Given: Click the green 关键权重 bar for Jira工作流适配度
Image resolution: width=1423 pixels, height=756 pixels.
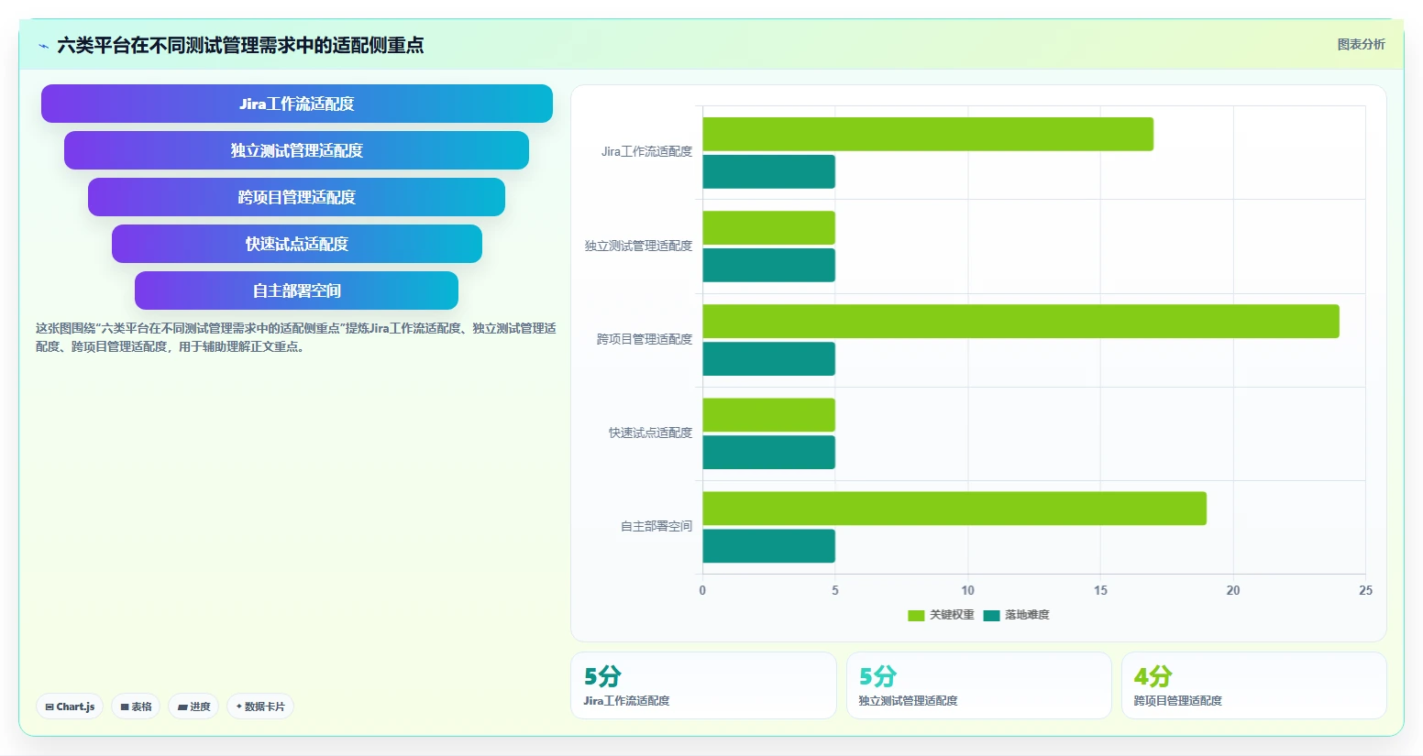Looking at the screenshot, I should (928, 134).
